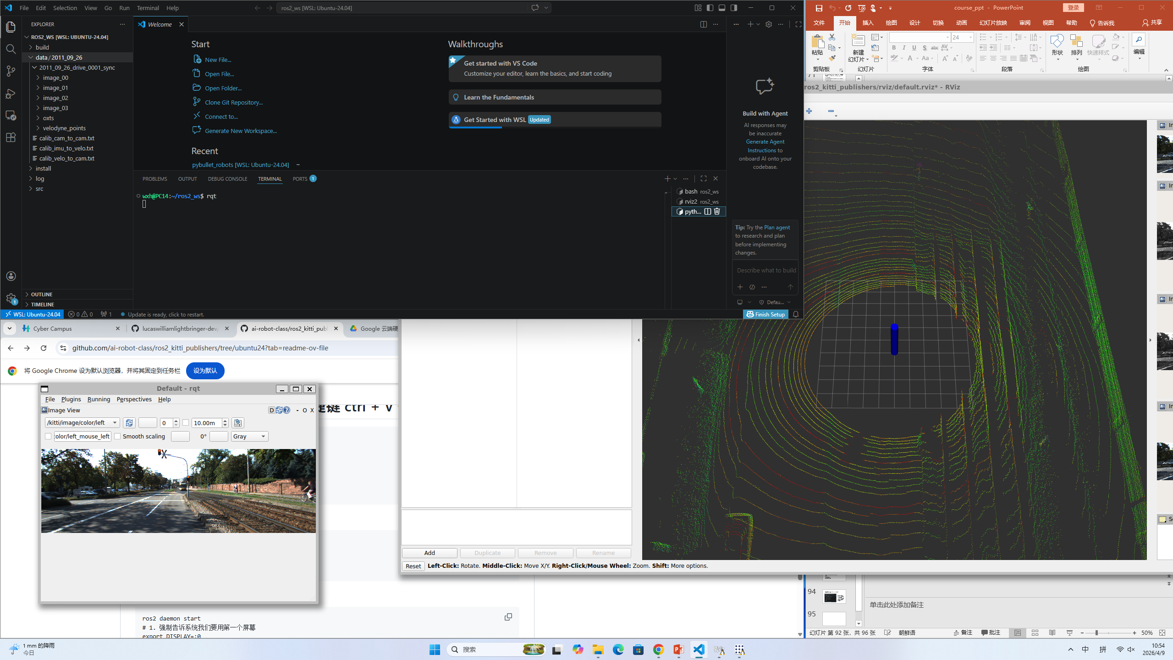The image size is (1173, 660).
Task: Click the Format Painter brush in PowerPoint
Action: 832,58
